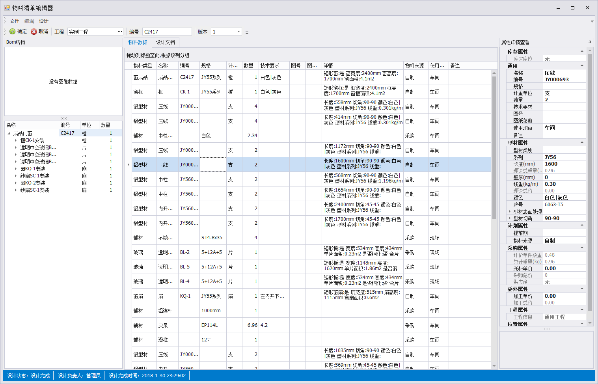Click the menu bar overflow arrow at right

[x=592, y=21]
